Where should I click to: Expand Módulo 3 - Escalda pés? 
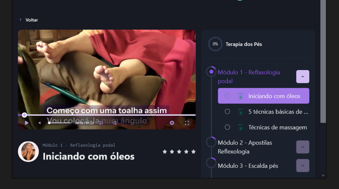pos(303,166)
